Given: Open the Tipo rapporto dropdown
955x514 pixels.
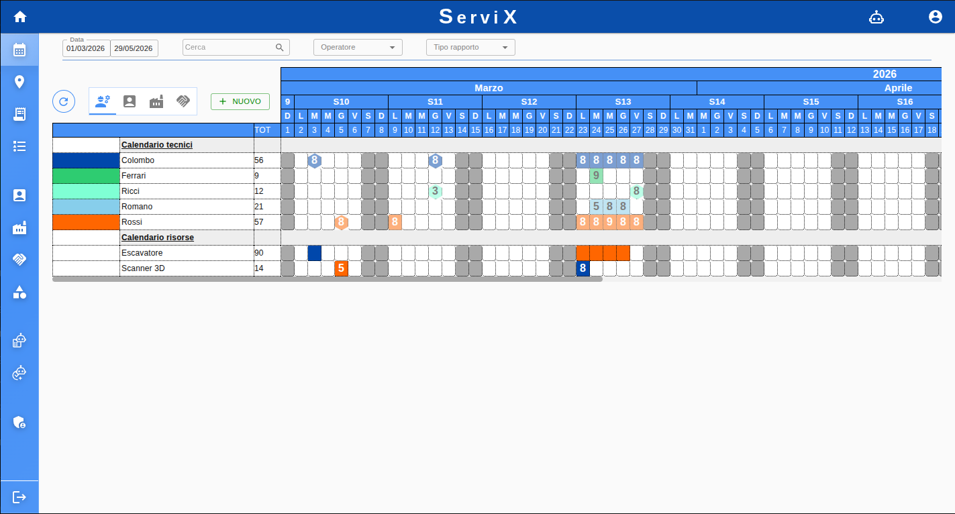Looking at the screenshot, I should 470,48.
